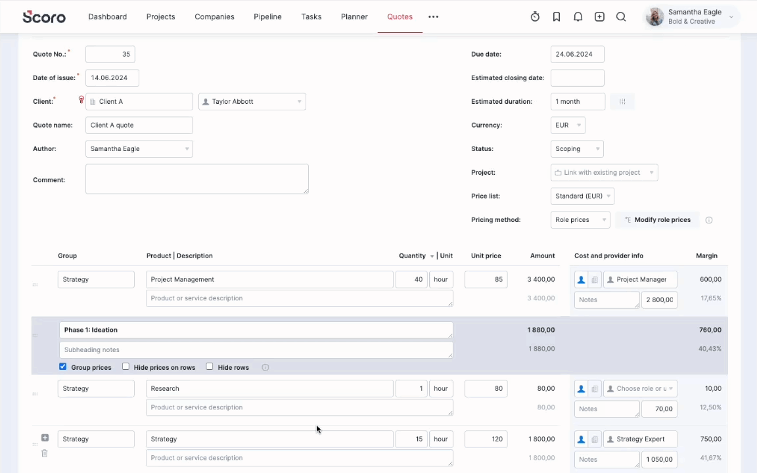Open search magnifier icon

point(621,17)
